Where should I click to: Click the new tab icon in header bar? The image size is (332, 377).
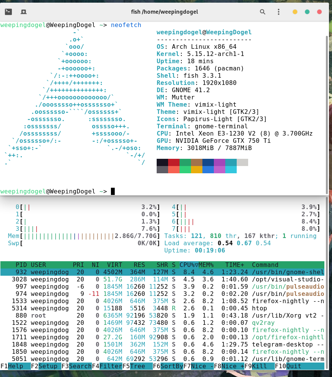[24, 12]
